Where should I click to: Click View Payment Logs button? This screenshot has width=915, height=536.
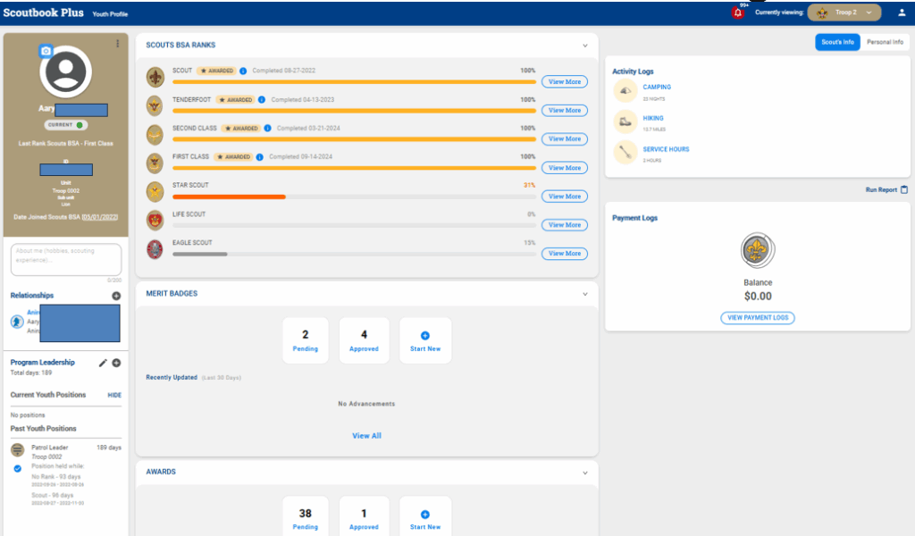coord(757,318)
